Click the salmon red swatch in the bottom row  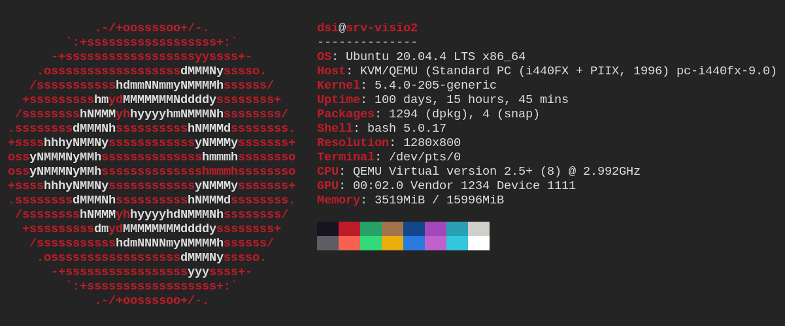[x=349, y=243]
